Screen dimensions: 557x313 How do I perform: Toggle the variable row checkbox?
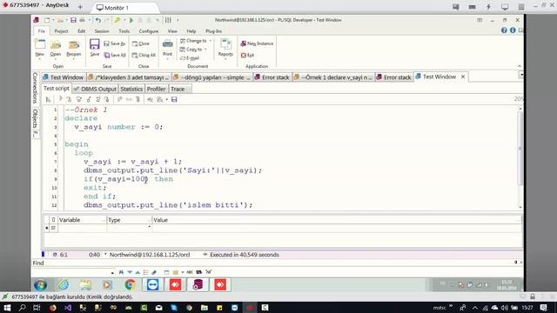53,228
